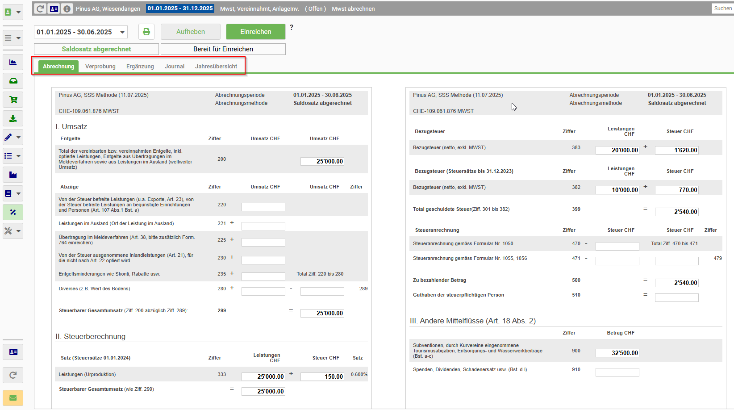
Task: Select the highlighted percent (Mwst) sidebar icon
Action: [13, 212]
